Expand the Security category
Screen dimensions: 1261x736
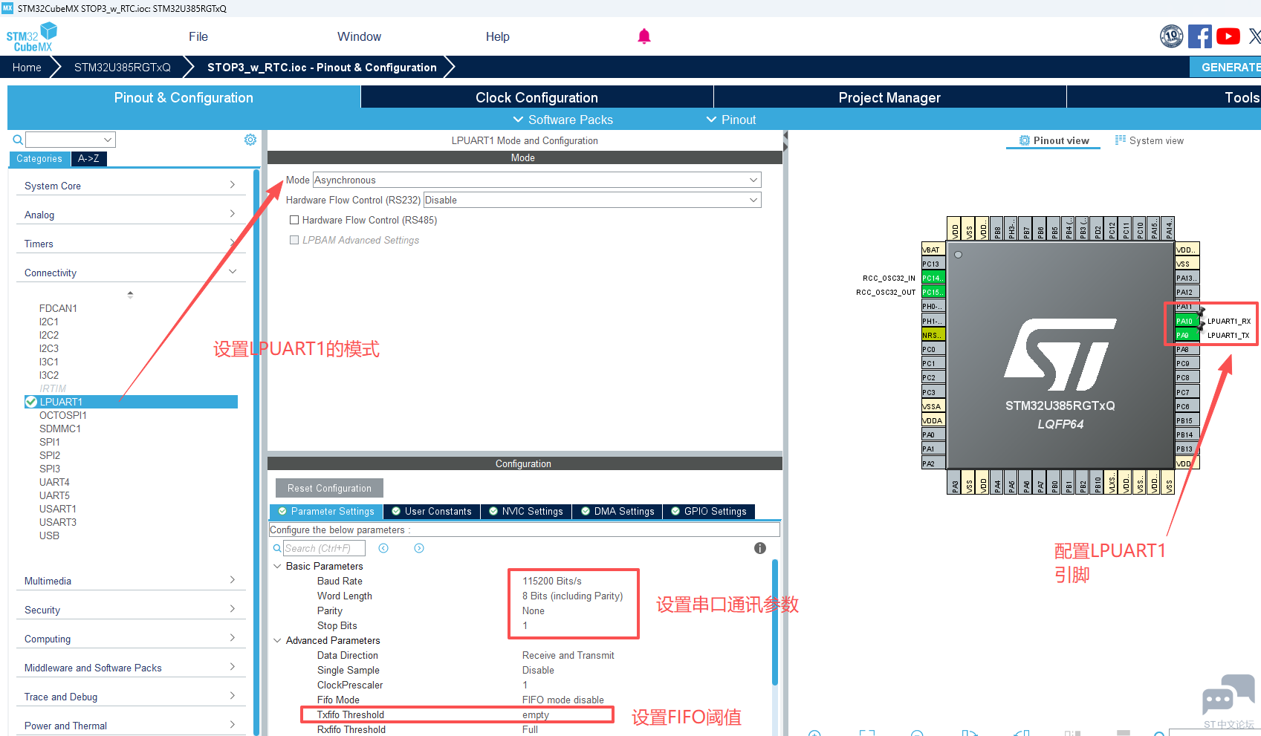pos(131,610)
